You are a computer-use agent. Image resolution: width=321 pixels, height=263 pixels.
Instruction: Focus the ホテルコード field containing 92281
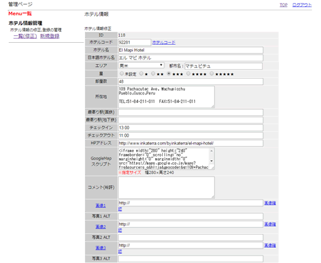135,42
